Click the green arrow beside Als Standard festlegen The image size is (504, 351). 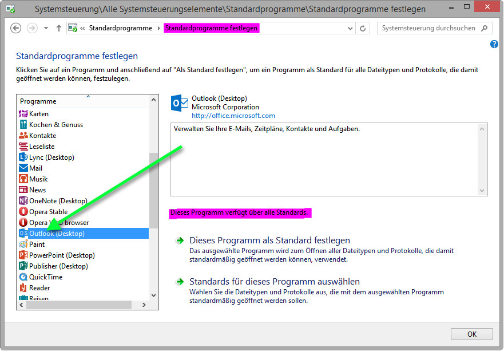click(180, 240)
